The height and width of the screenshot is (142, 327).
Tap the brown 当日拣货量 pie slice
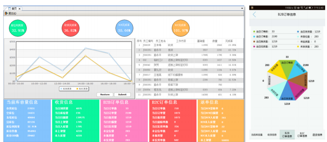[301, 80]
